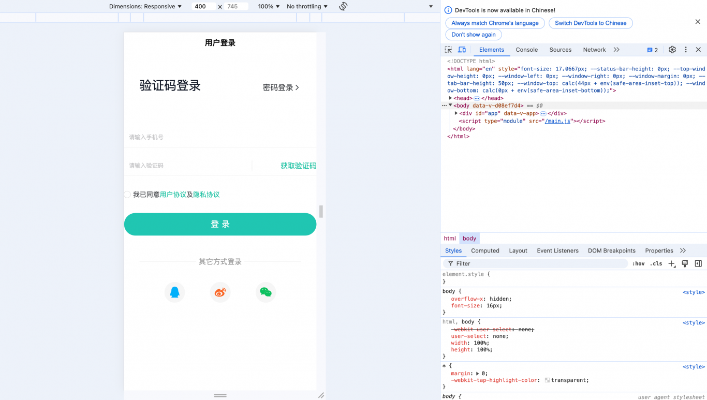Expand the head element node
Image resolution: width=707 pixels, height=400 pixels.
pos(450,98)
